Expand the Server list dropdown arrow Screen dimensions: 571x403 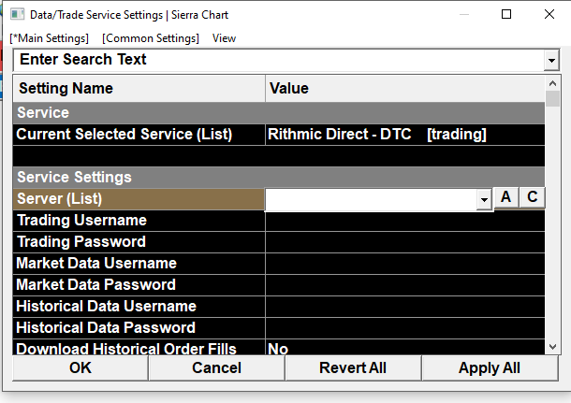coord(483,199)
